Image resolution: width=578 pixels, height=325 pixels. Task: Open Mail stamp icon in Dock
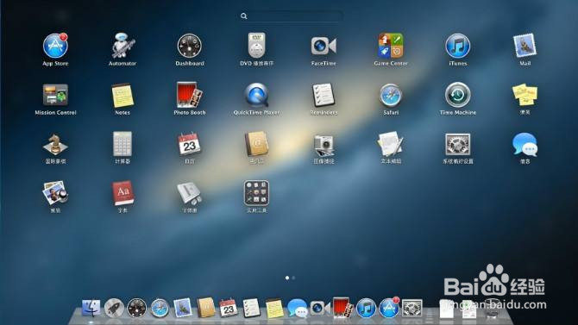[183, 308]
